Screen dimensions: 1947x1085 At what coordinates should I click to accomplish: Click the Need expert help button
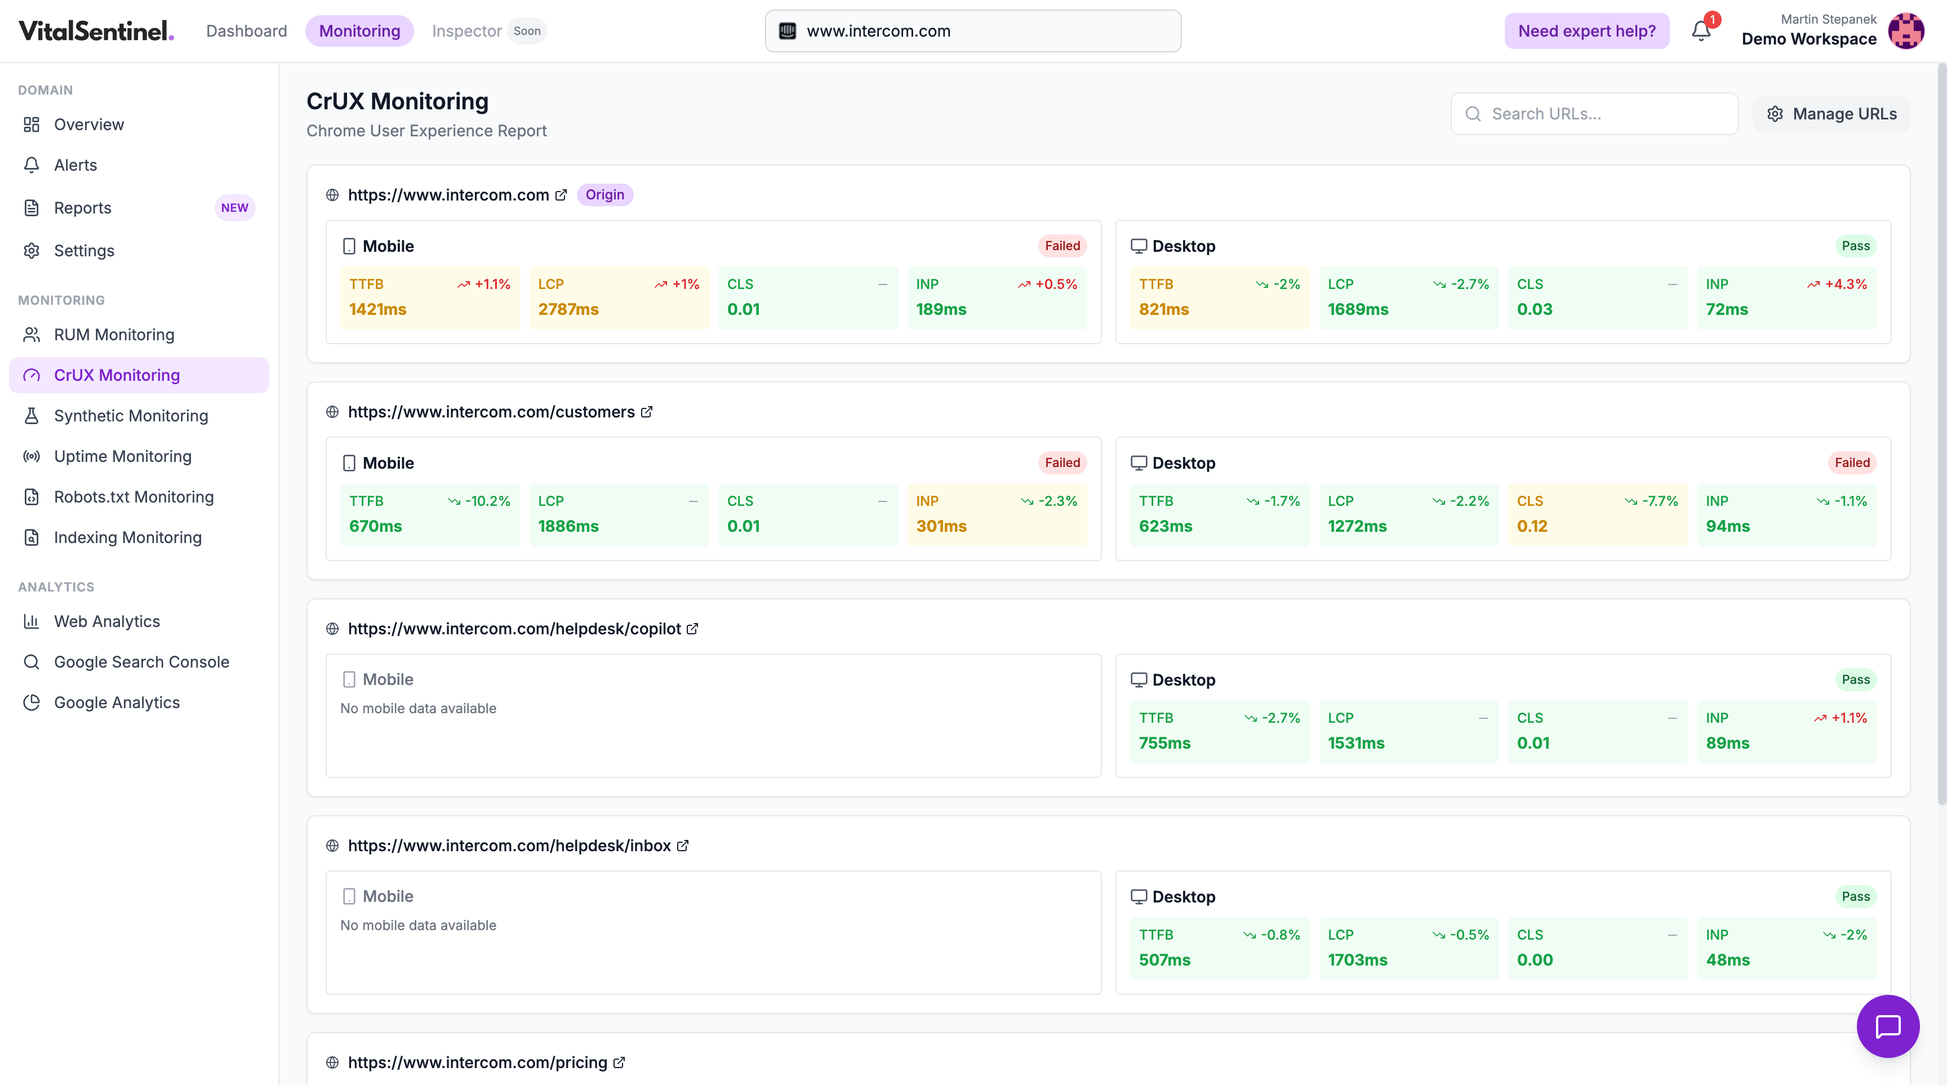1586,31
